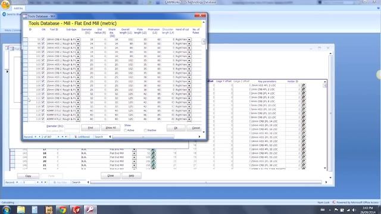
Task: Open holder icon for .5mm HSS 4FL 2 LOC
Action: coord(303,86)
